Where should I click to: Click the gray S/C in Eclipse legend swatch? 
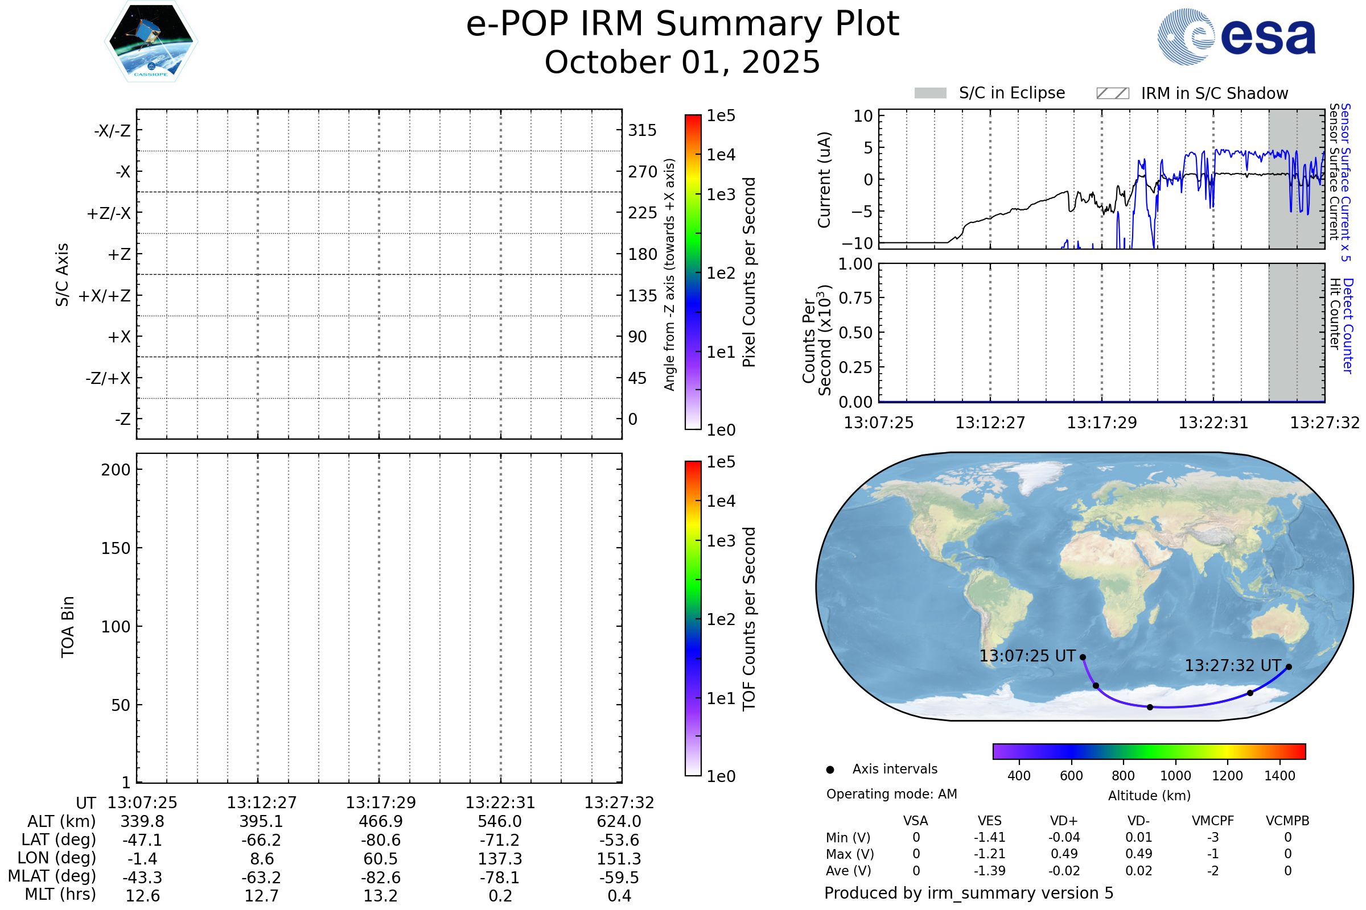[931, 93]
